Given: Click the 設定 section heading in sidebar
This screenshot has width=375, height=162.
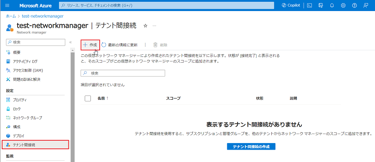Looking at the screenshot, I should (x=10, y=90).
